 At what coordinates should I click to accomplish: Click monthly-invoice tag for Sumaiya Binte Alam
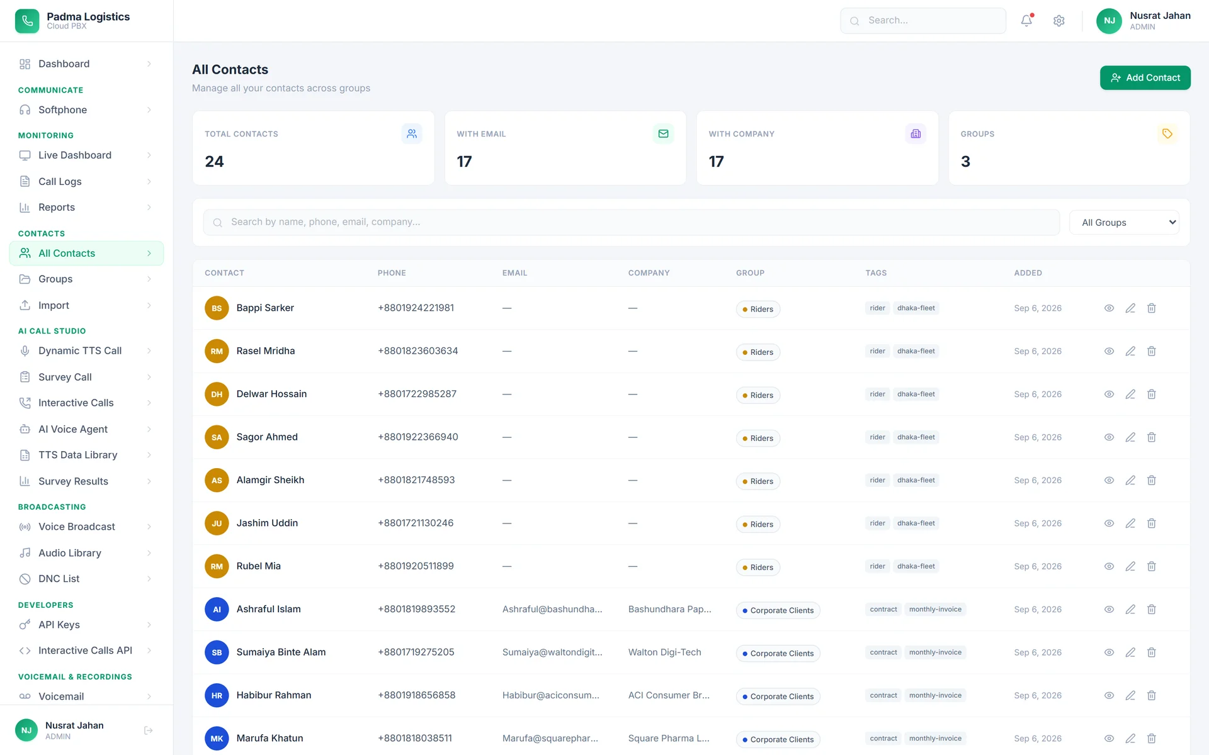pyautogui.click(x=935, y=652)
